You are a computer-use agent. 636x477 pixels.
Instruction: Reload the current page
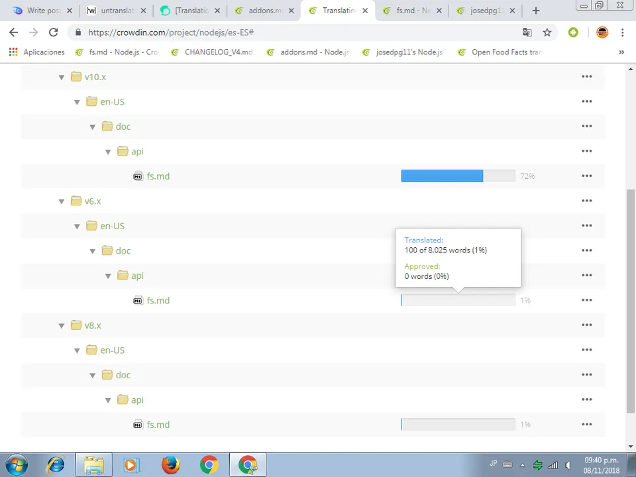53,32
